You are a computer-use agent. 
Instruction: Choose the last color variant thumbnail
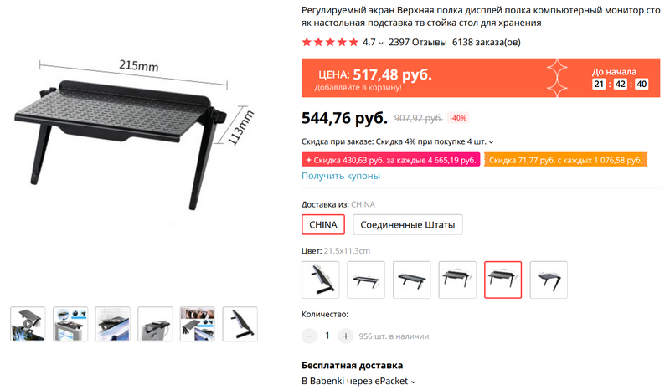click(x=549, y=280)
